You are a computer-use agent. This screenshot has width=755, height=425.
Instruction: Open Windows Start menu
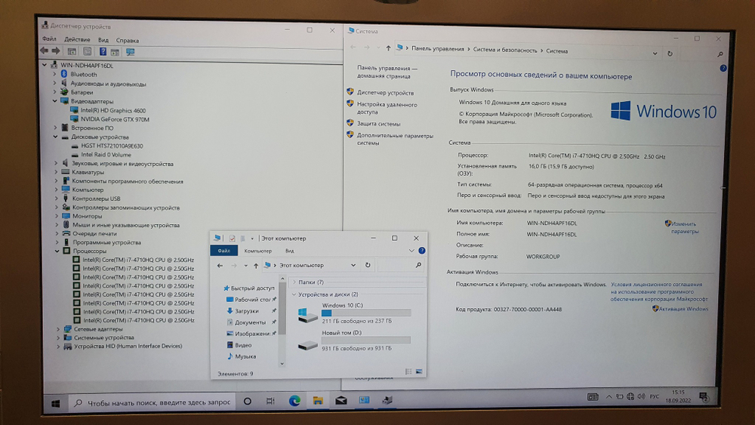55,403
